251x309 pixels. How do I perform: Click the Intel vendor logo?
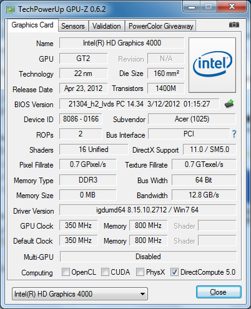(212, 65)
